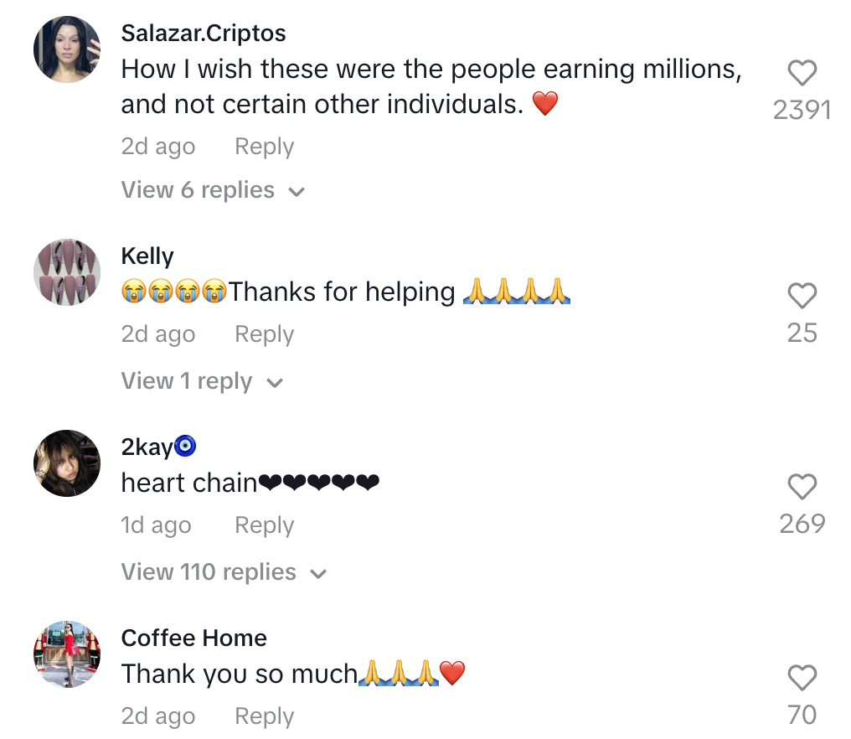851x739 pixels.
Task: Open Coffee Home's profile avatar
Action: point(67,654)
